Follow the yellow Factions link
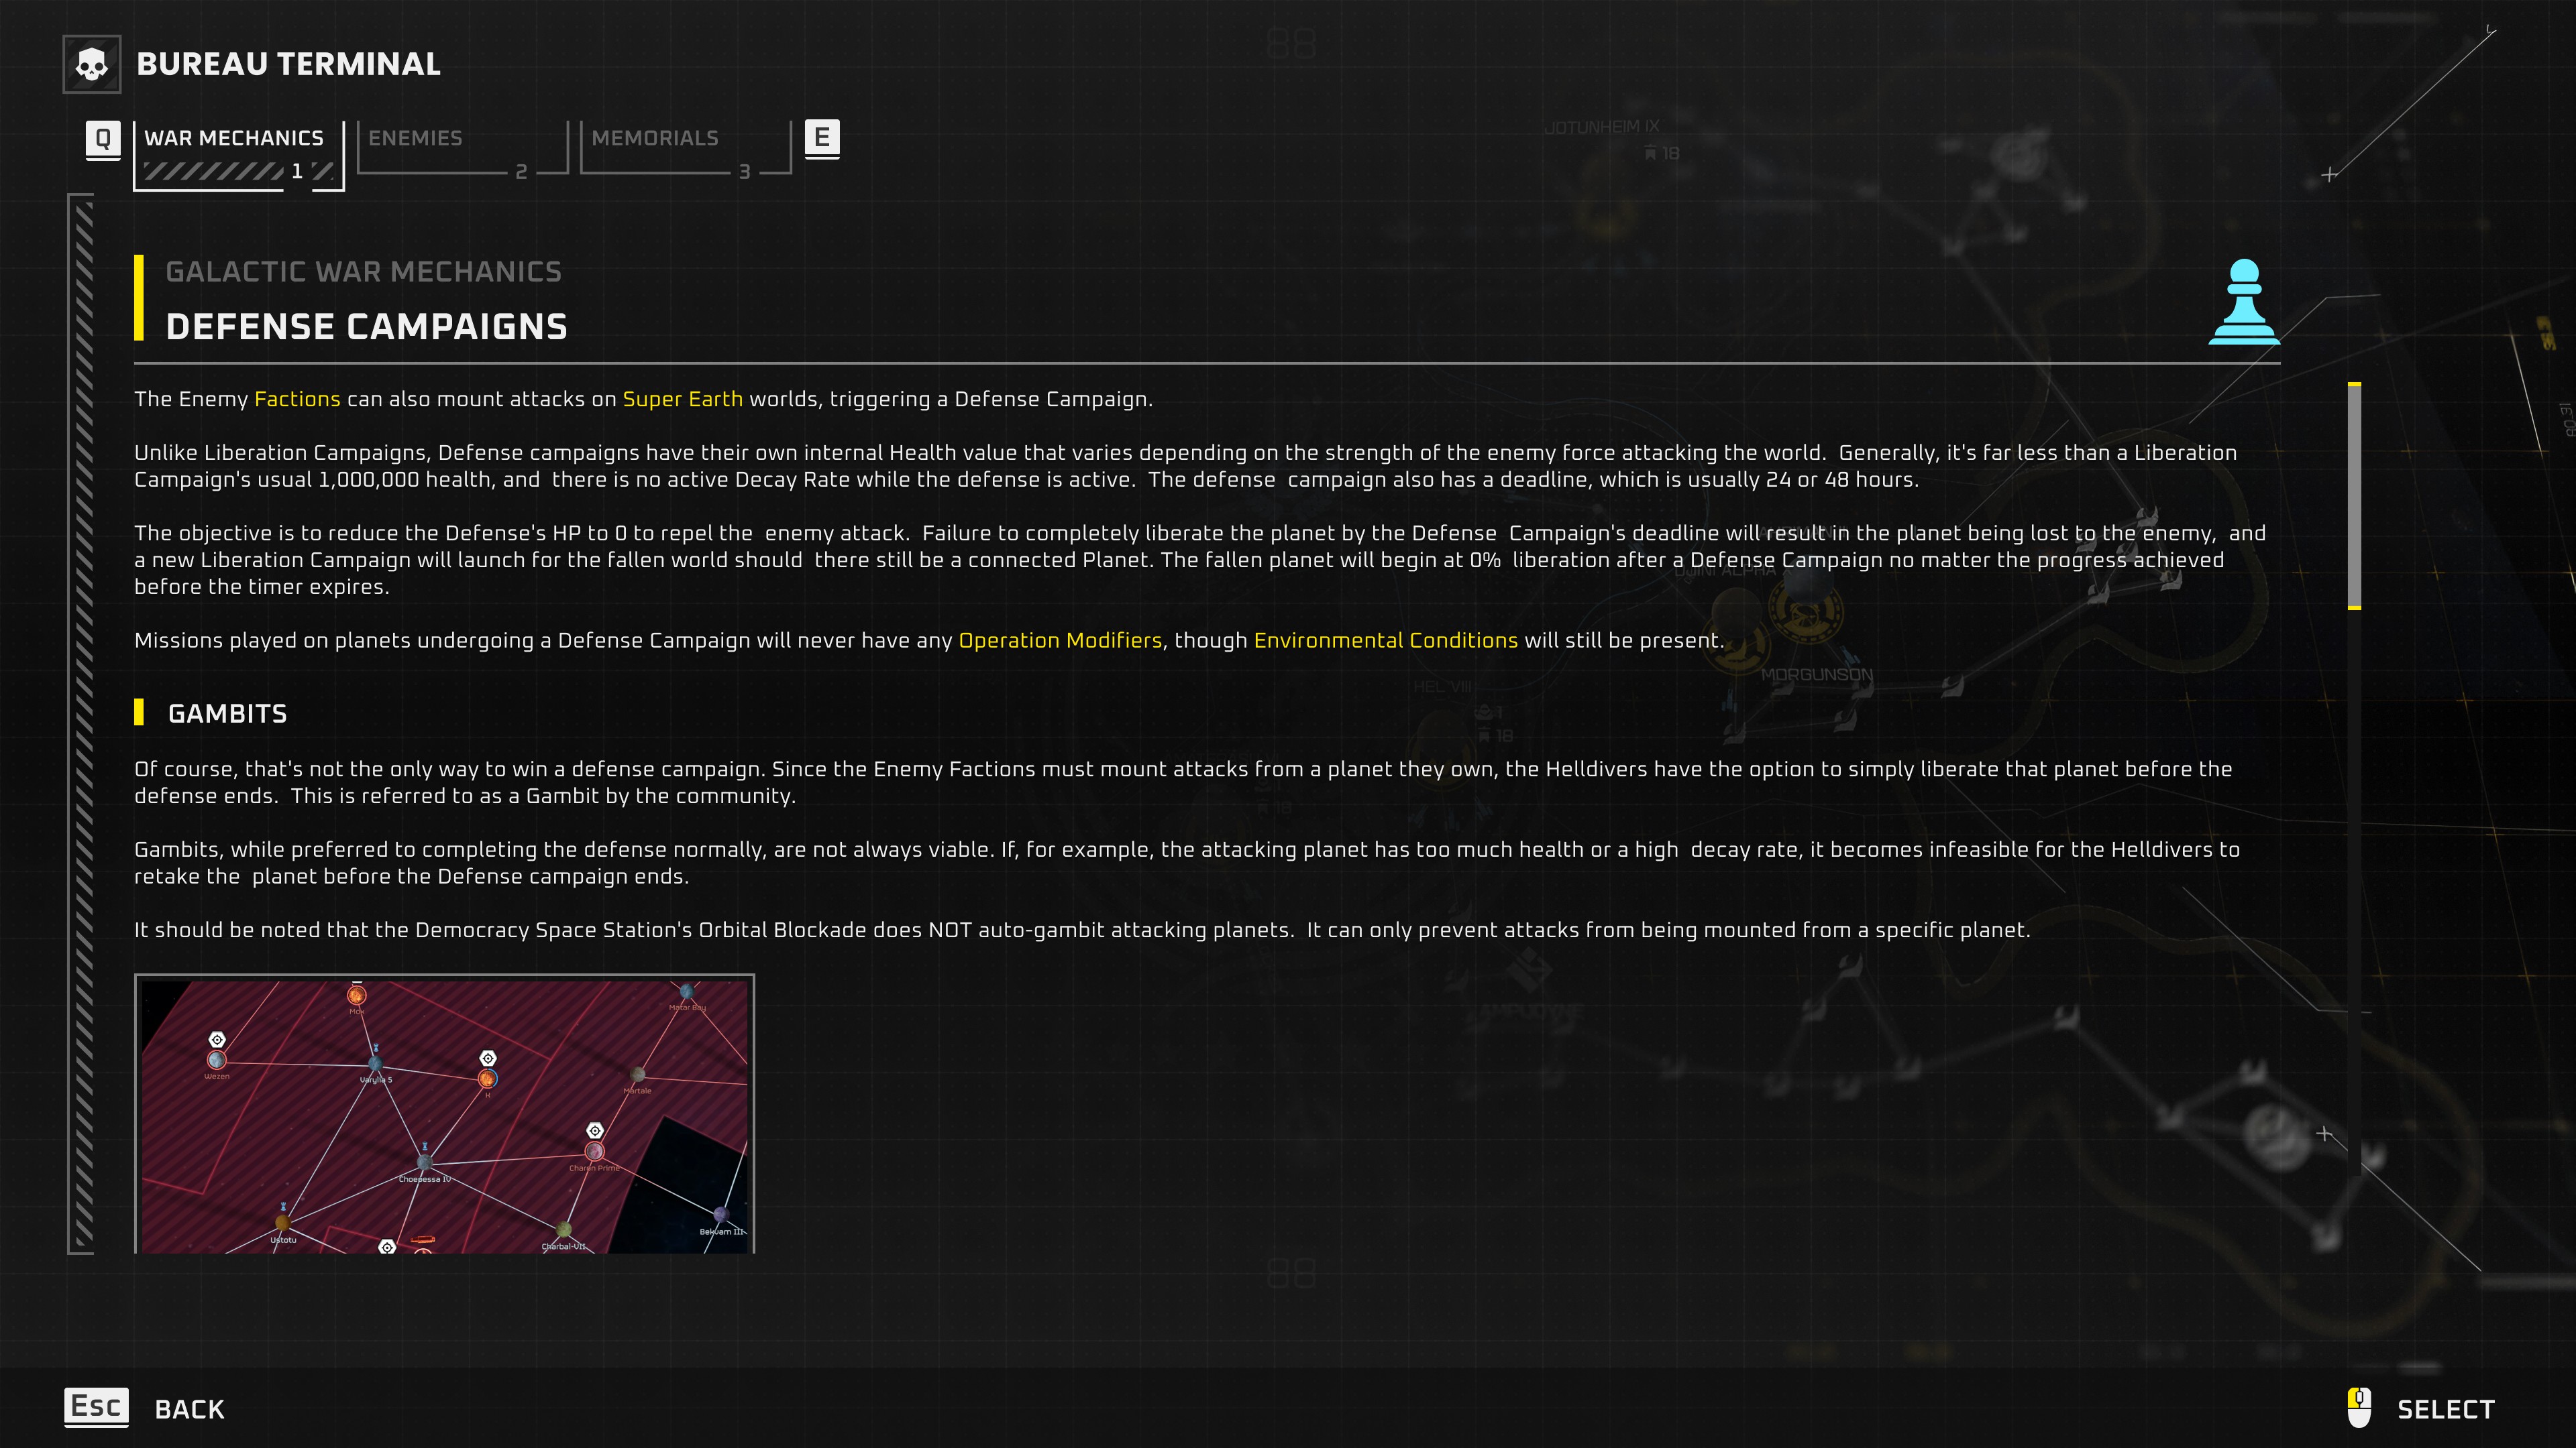This screenshot has height=1448, width=2576. 297,399
